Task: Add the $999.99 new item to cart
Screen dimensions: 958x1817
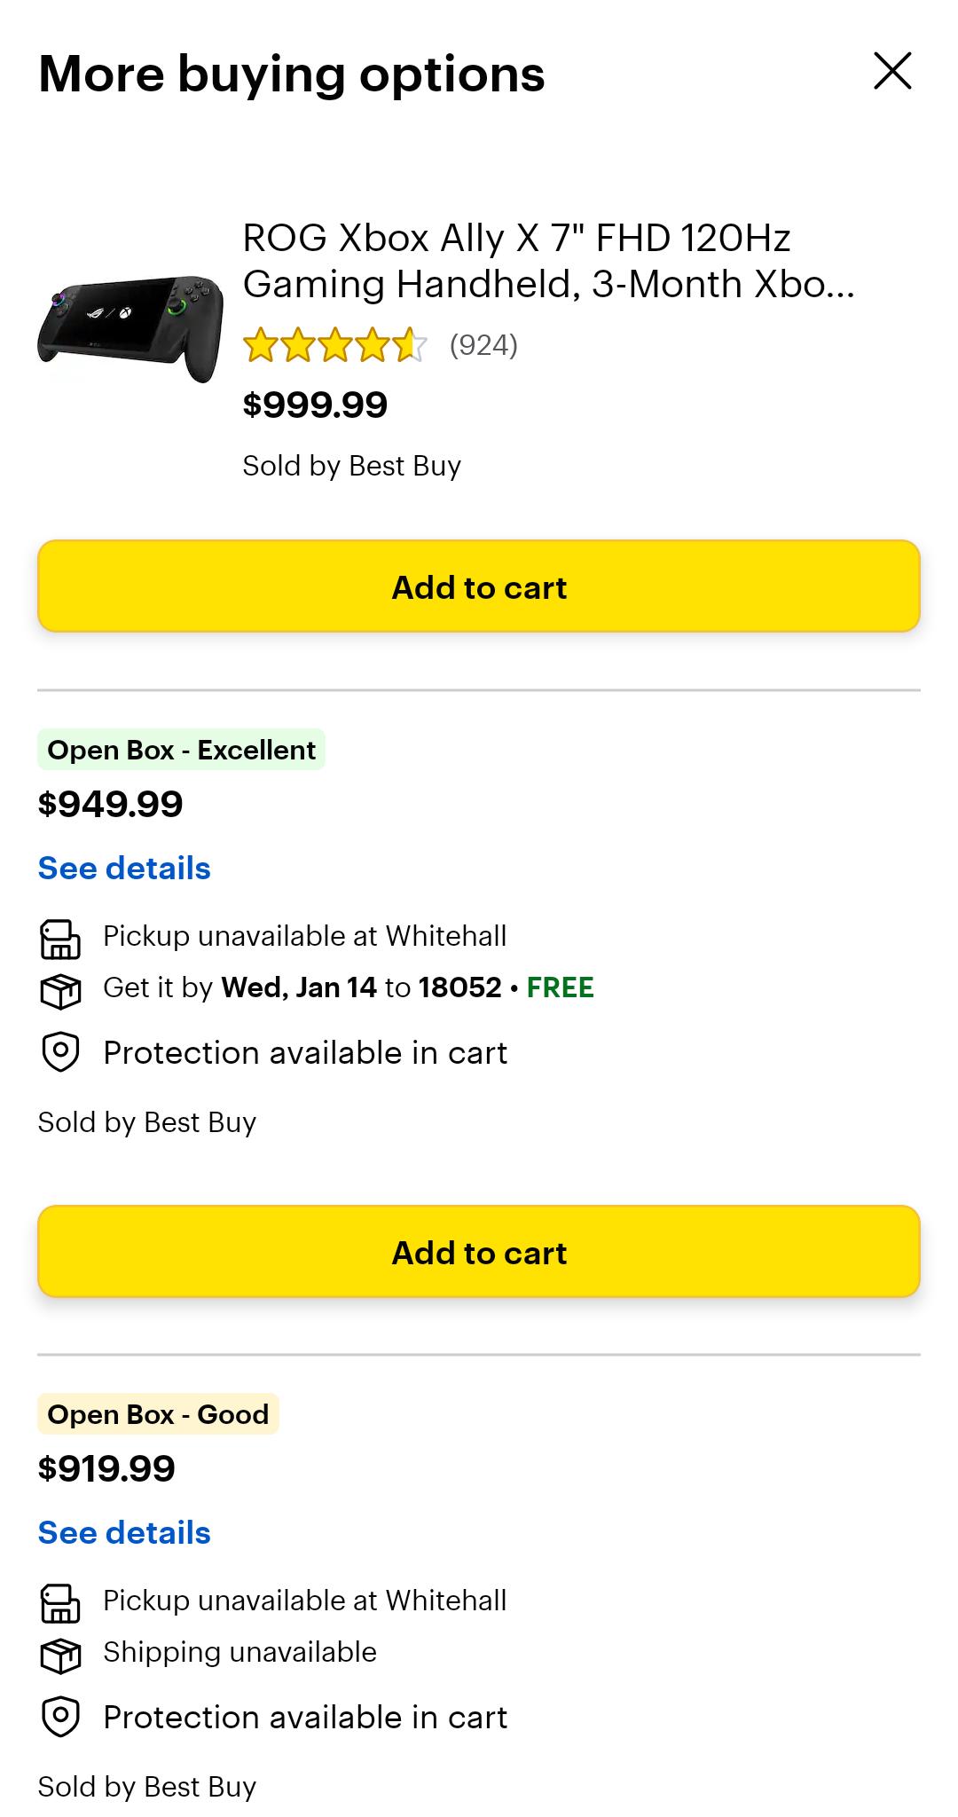Action: (x=479, y=586)
